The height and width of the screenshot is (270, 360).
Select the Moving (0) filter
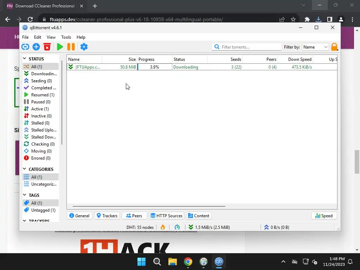point(41,151)
